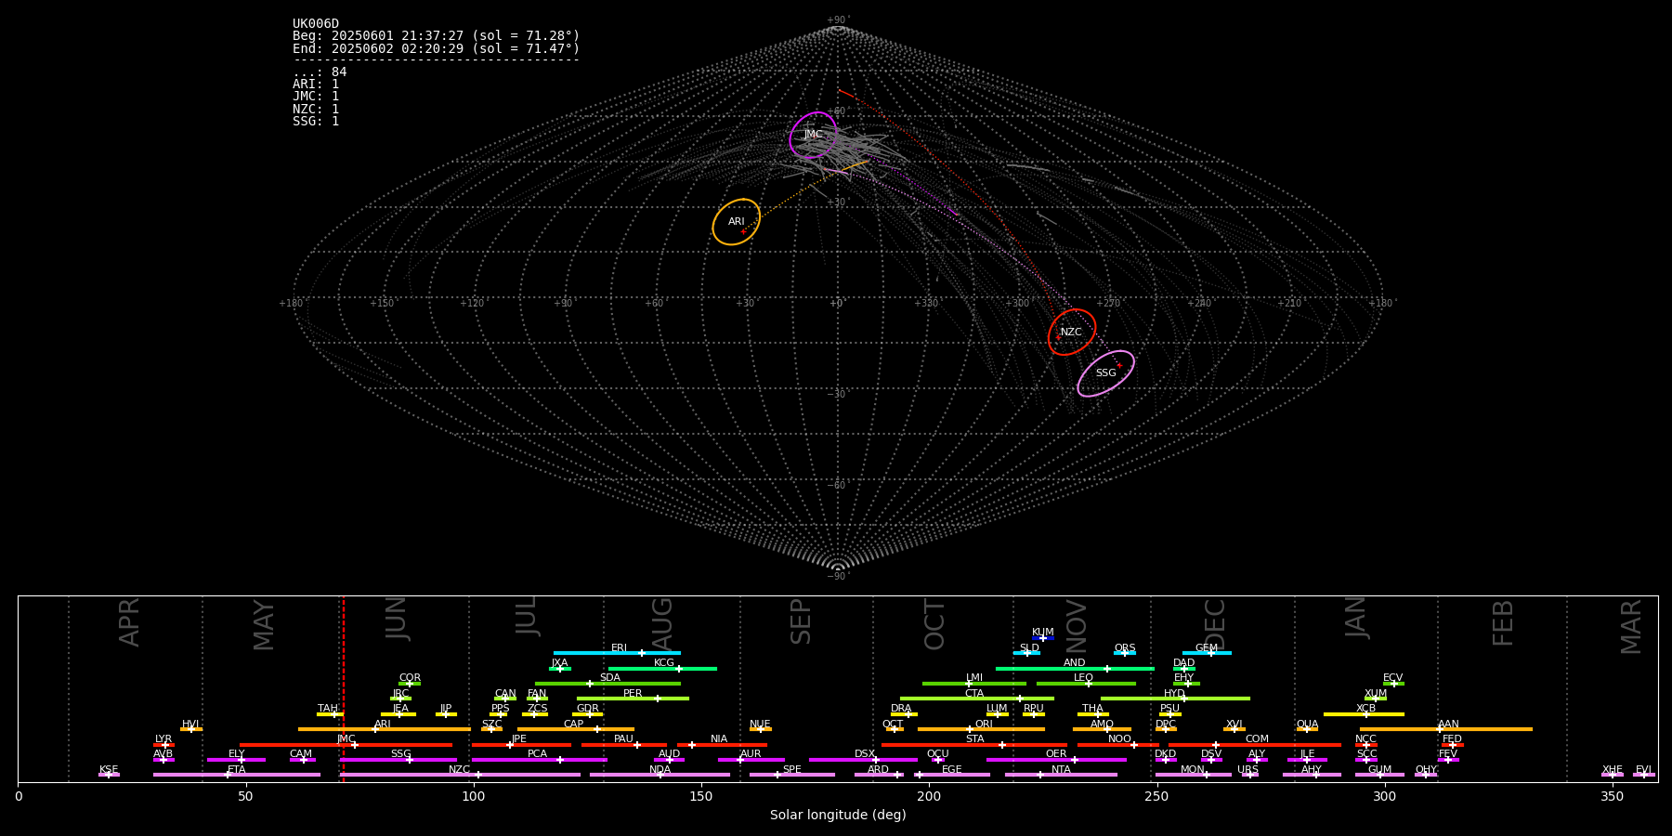Click the AAN shower bar
This screenshot has width=1672, height=836.
[1446, 729]
